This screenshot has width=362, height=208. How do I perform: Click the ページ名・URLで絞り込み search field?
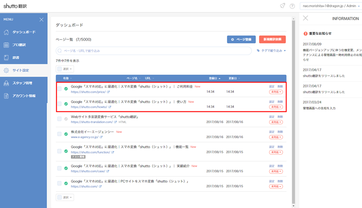point(154,51)
